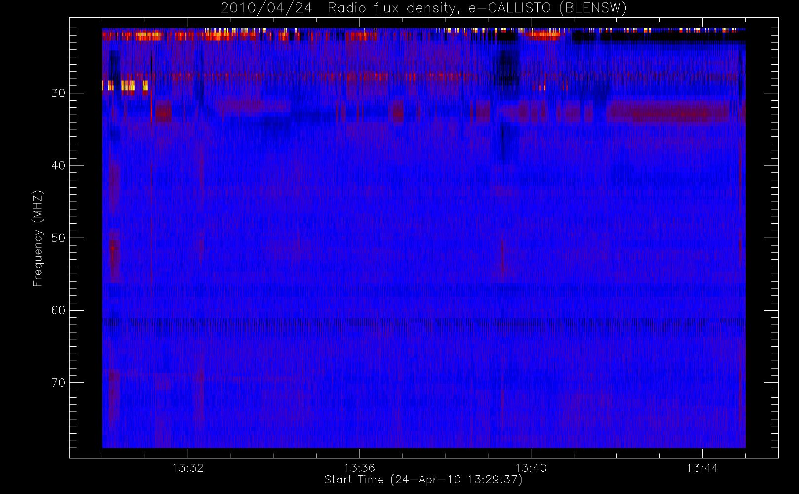Click the 30 frequency tick label
Screen dimensions: 799x494
(x=58, y=93)
